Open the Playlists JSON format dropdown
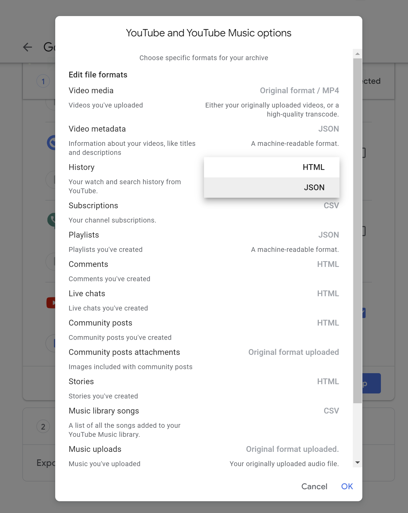This screenshot has width=408, height=513. 328,235
